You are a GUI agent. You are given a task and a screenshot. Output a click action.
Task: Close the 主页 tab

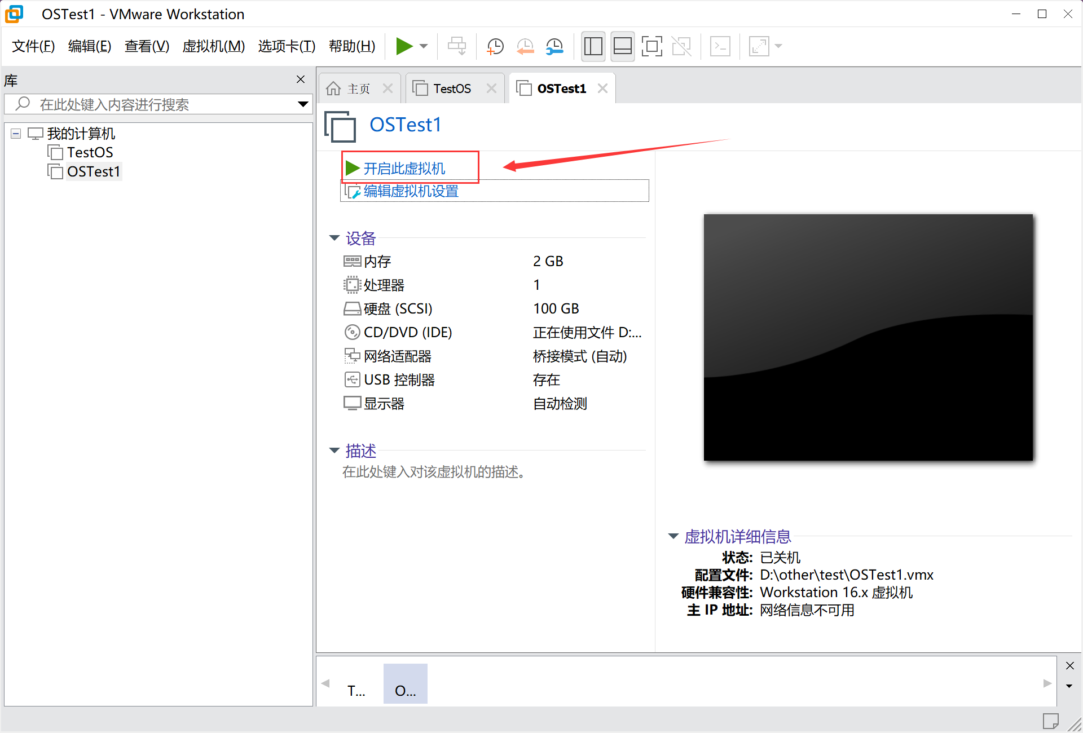388,89
